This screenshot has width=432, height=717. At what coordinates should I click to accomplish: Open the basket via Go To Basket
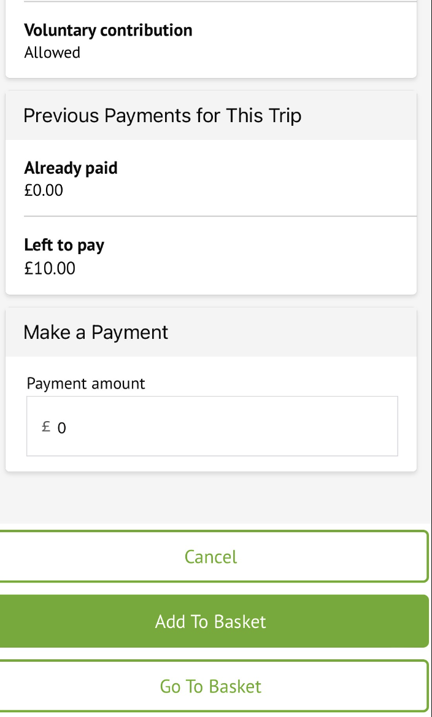click(210, 686)
